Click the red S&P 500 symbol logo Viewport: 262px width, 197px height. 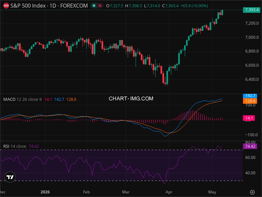point(6,6)
